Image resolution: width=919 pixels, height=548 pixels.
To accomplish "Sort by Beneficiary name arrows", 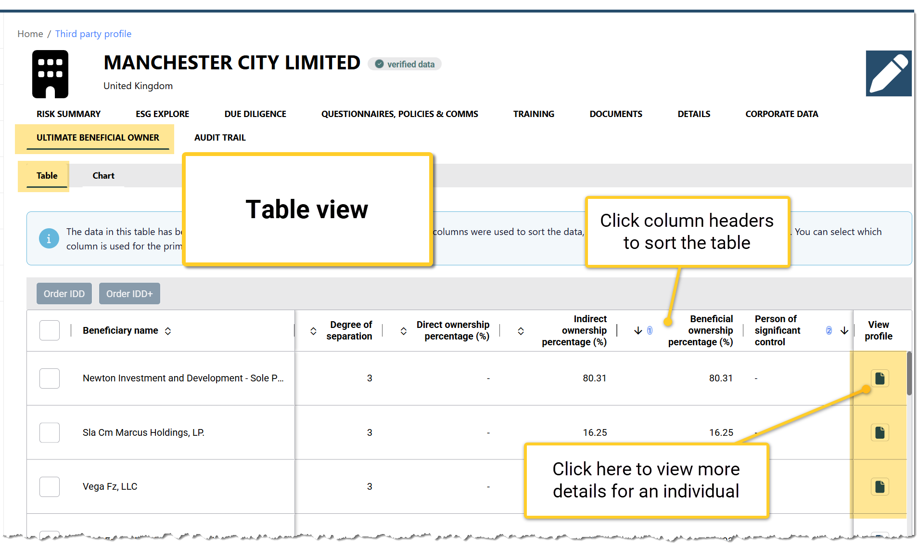I will 168,331.
